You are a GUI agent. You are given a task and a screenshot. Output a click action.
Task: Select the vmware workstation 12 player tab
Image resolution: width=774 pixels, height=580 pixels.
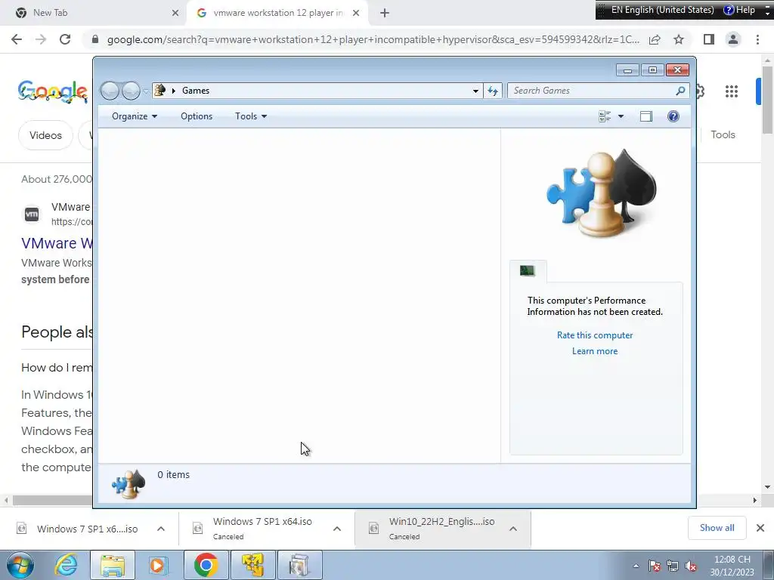click(x=277, y=13)
